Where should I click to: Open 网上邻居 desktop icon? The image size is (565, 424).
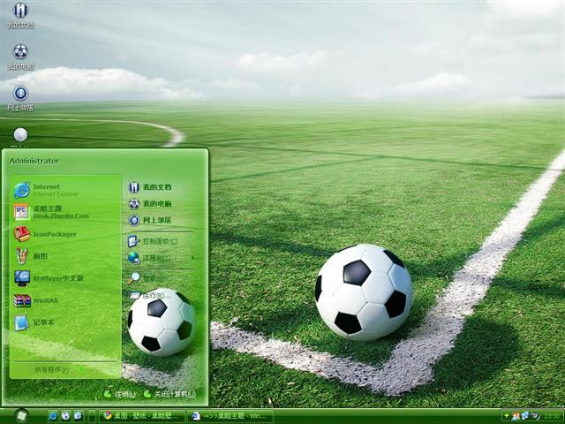20,98
